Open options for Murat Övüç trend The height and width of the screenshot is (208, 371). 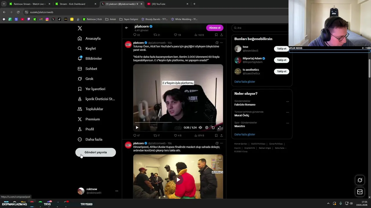[x=288, y=112]
